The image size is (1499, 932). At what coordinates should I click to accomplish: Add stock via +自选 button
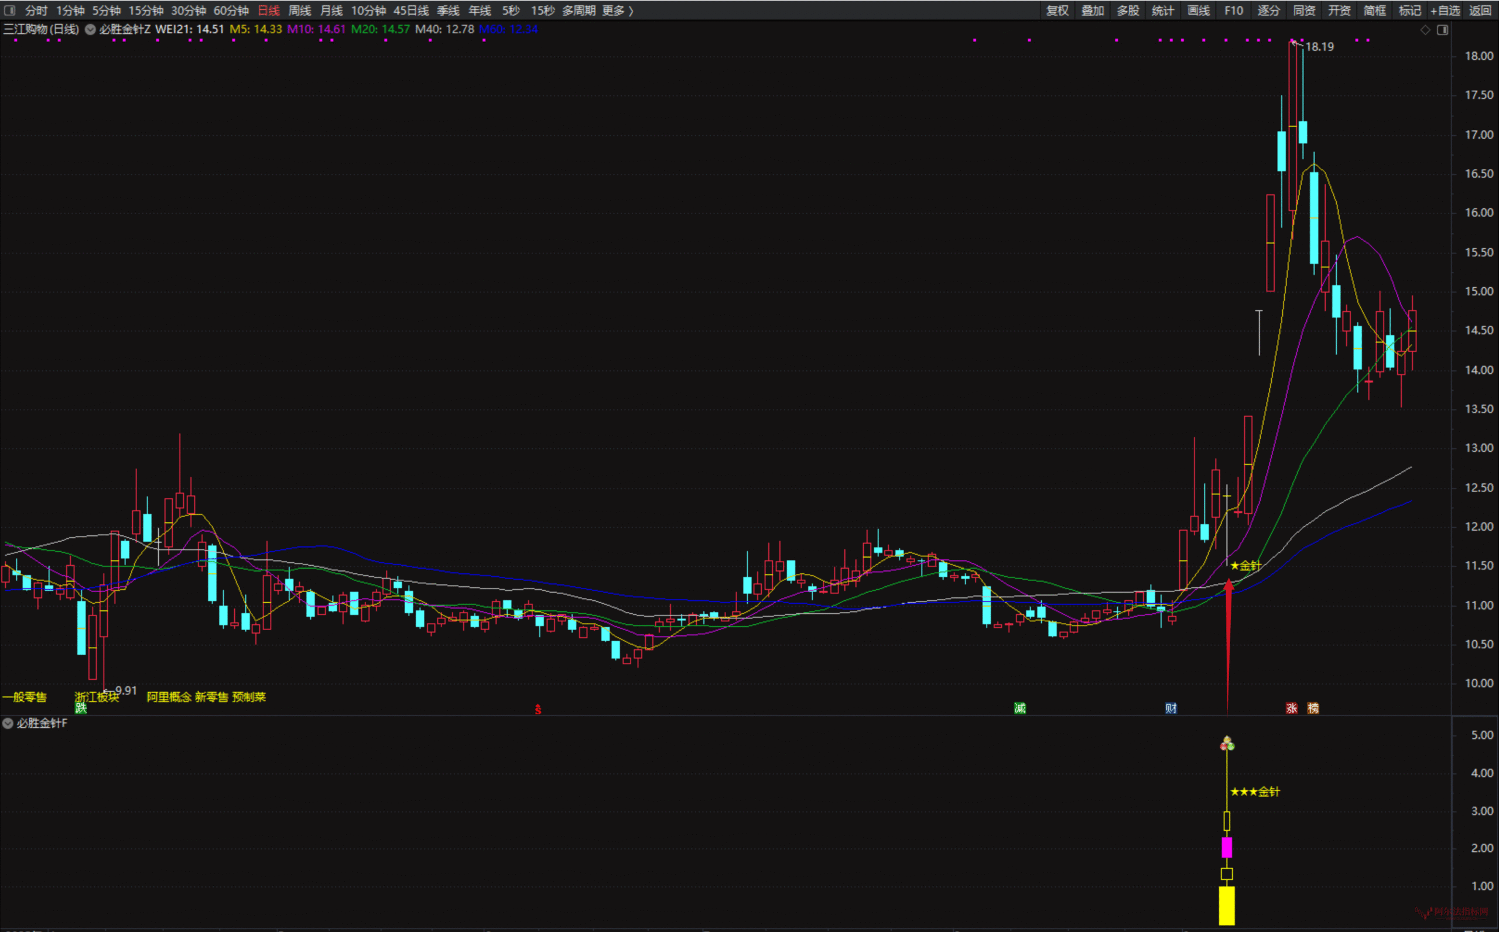(1445, 11)
